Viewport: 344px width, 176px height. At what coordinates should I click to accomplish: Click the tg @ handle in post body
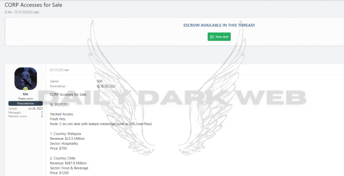[60, 104]
